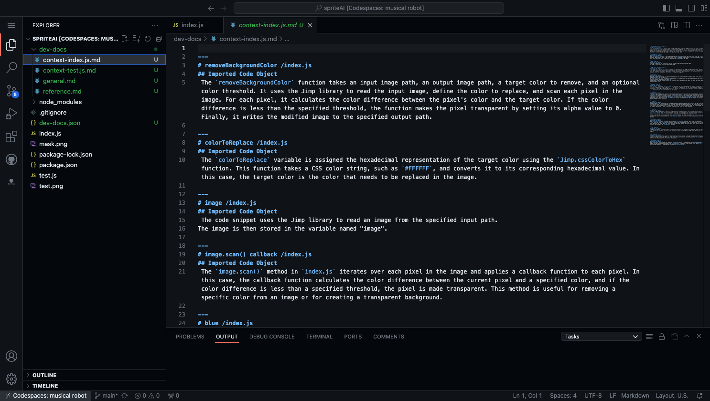Screen dimensions: 710x401
Task: Click the command center search box
Action: pyautogui.click(x=369, y=8)
